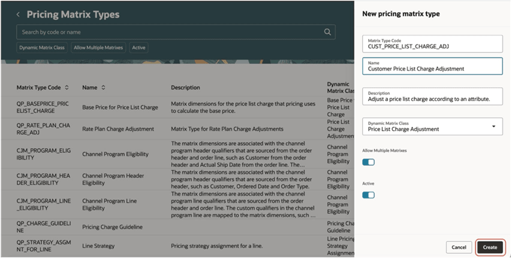
Task: Apply the Active filter chip
Action: coord(138,47)
